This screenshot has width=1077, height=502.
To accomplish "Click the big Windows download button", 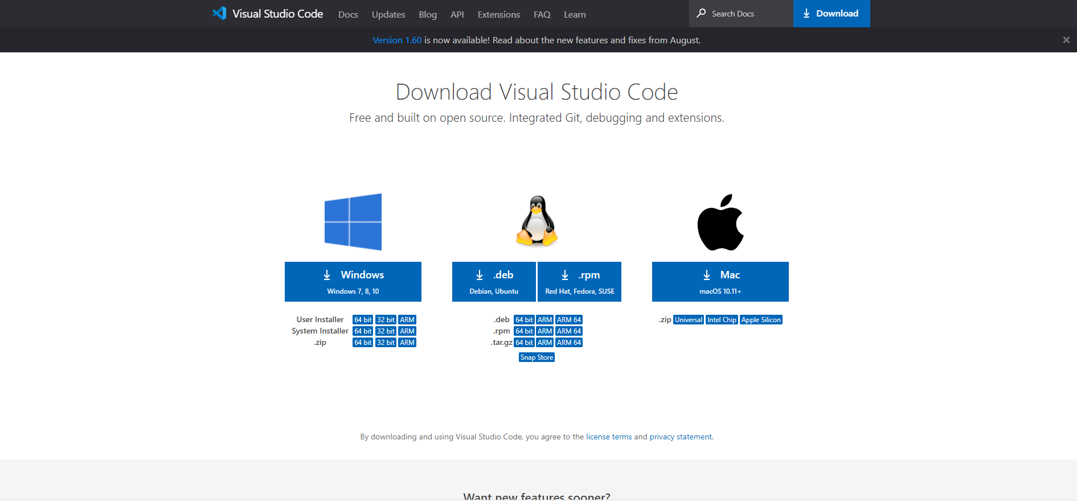I will 353,282.
